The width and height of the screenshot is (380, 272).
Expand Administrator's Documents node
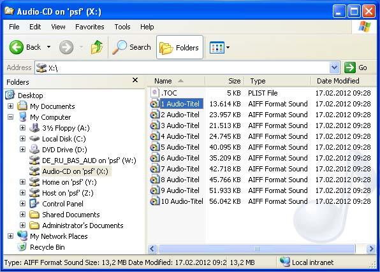point(22,225)
